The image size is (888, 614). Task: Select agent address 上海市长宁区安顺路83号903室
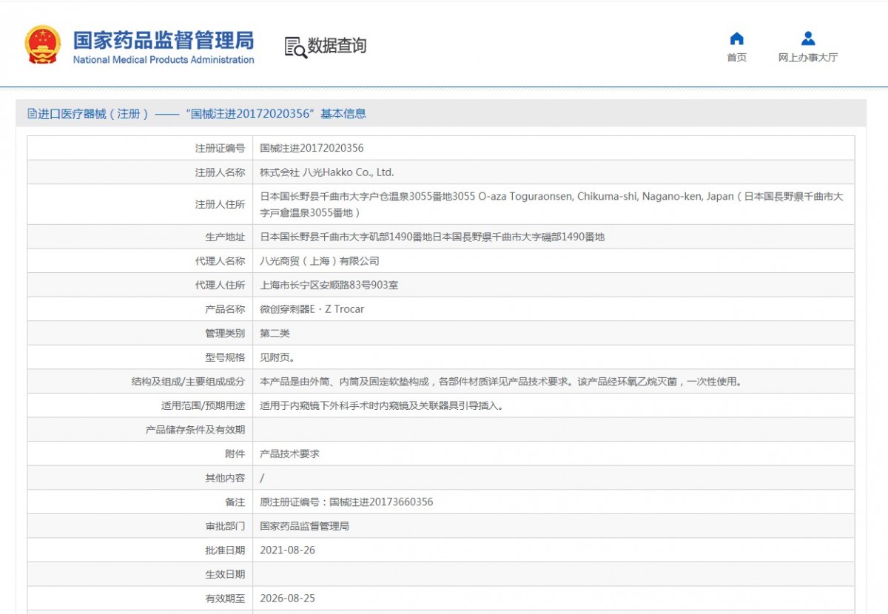coord(329,285)
